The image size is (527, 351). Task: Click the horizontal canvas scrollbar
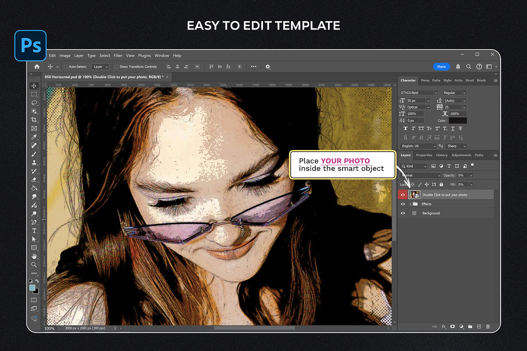(x=254, y=328)
